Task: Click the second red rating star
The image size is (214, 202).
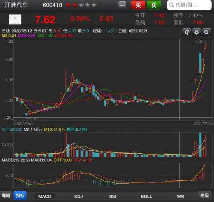Action: click(75, 5)
